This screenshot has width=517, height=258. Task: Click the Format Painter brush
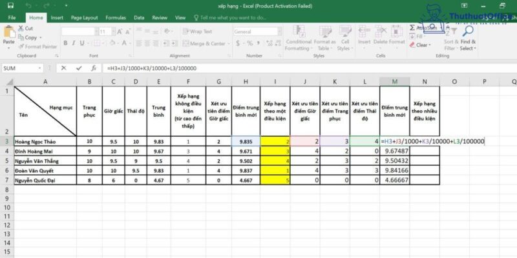[37, 46]
